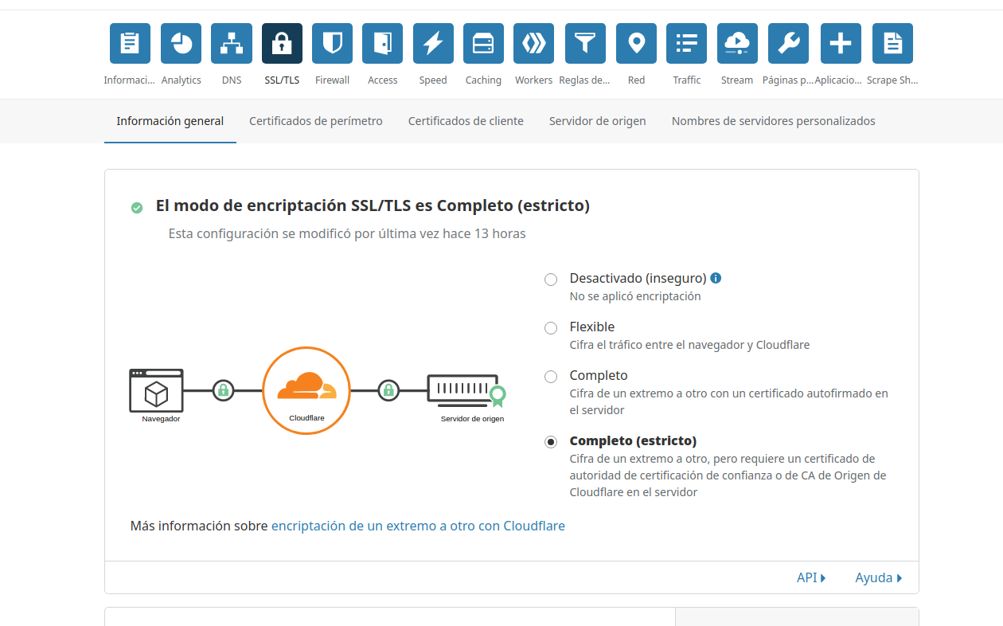The width and height of the screenshot is (1003, 626).
Task: Open the Speed lightning bolt icon
Action: pyautogui.click(x=433, y=44)
